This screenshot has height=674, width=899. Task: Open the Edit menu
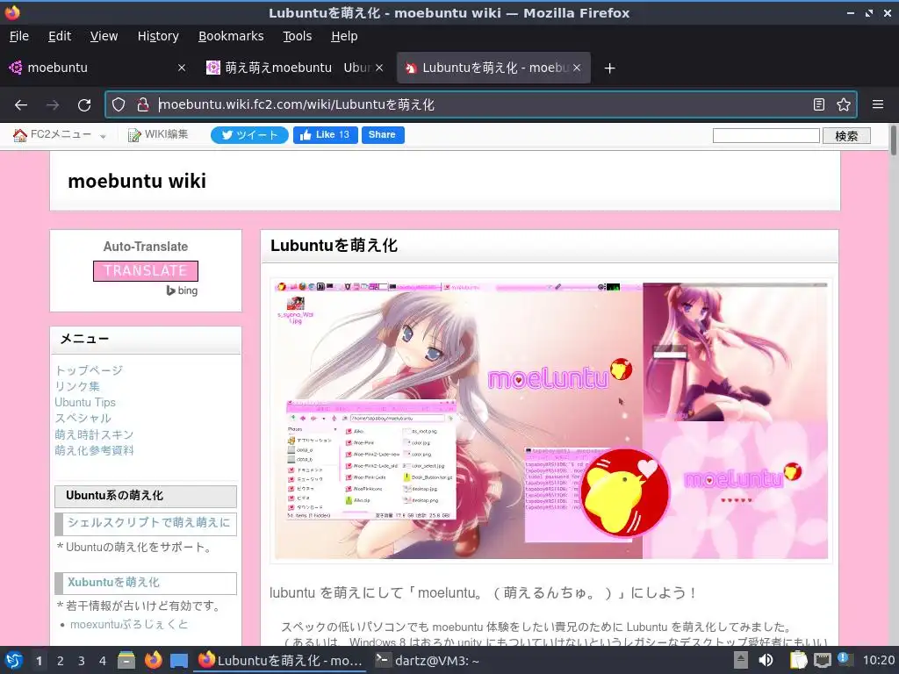pos(60,36)
